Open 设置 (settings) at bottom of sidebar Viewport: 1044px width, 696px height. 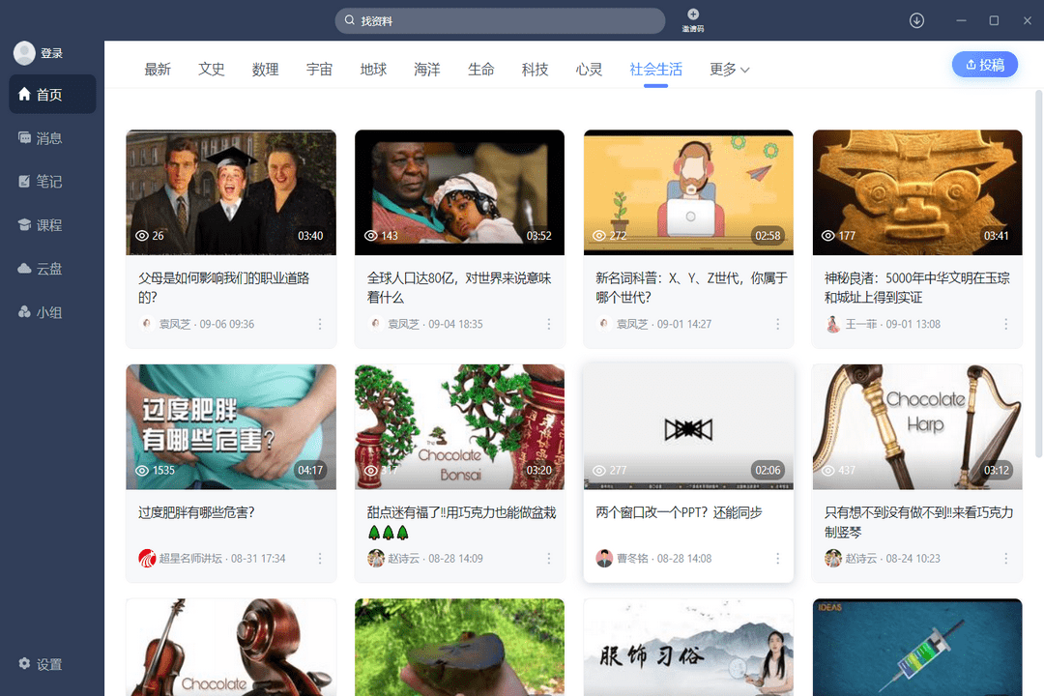coord(40,664)
